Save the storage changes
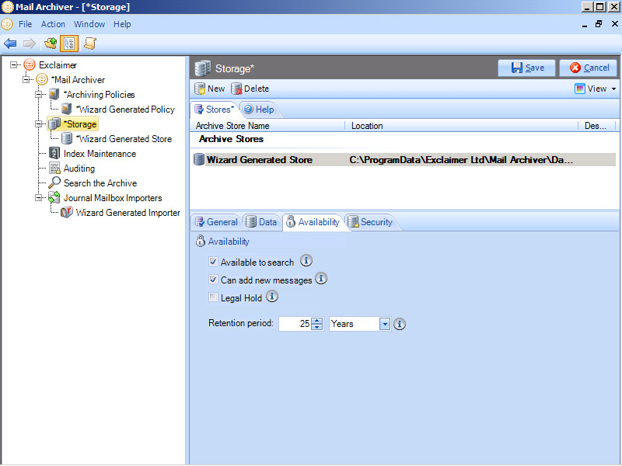The width and height of the screenshot is (622, 466). (527, 68)
